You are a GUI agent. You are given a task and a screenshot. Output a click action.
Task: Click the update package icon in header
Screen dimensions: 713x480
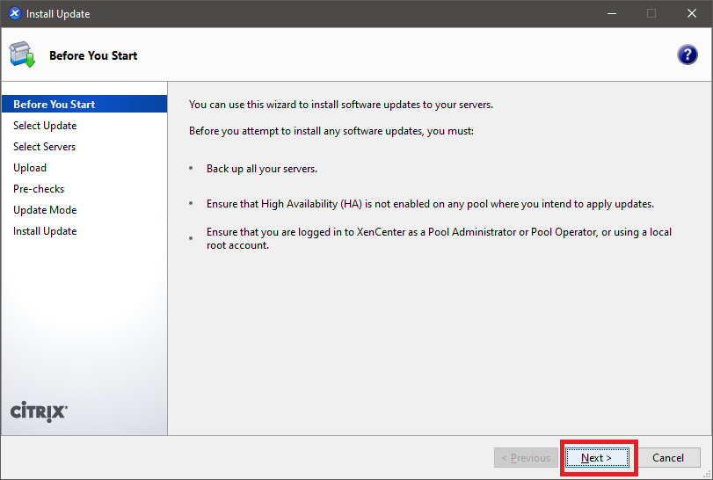[22, 55]
